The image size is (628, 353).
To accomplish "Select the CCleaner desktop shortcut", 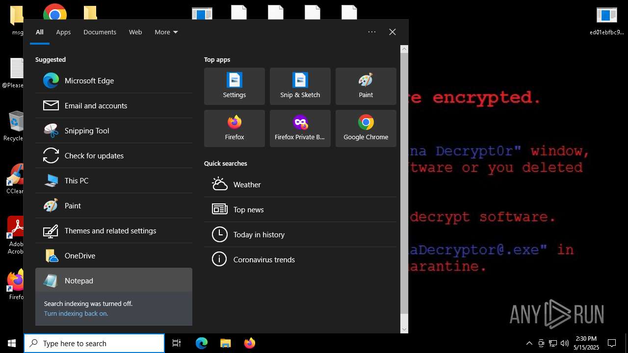I will (15, 179).
